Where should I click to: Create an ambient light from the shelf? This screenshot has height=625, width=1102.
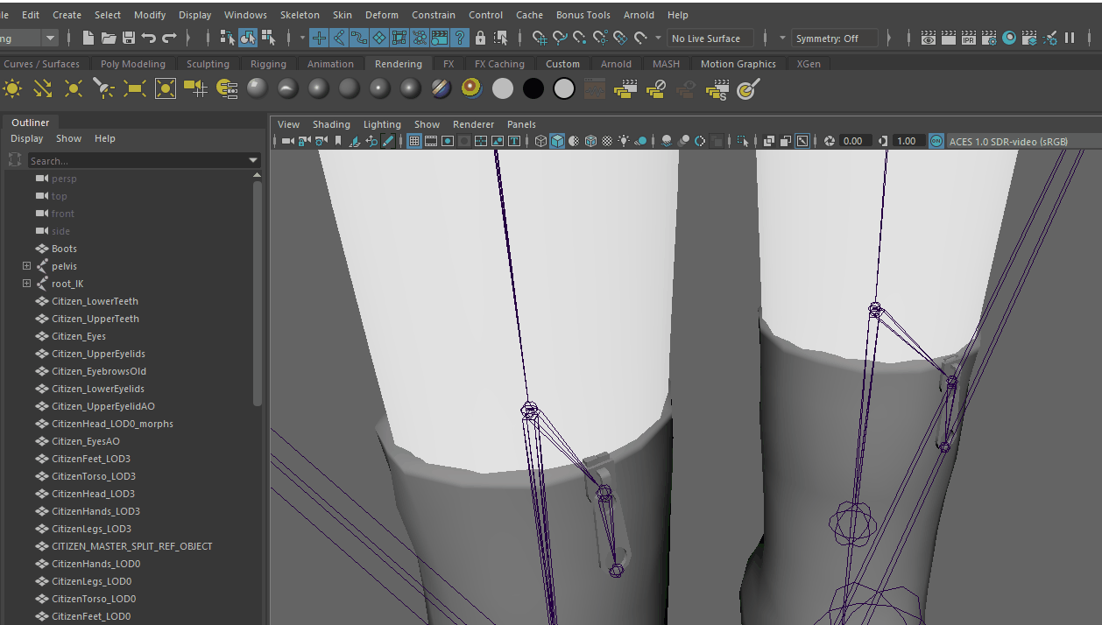coord(12,88)
